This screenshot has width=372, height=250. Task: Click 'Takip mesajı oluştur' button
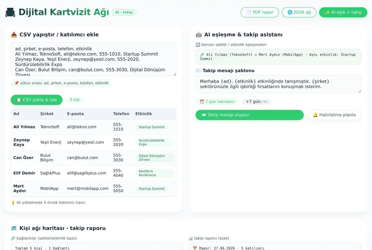click(250, 115)
